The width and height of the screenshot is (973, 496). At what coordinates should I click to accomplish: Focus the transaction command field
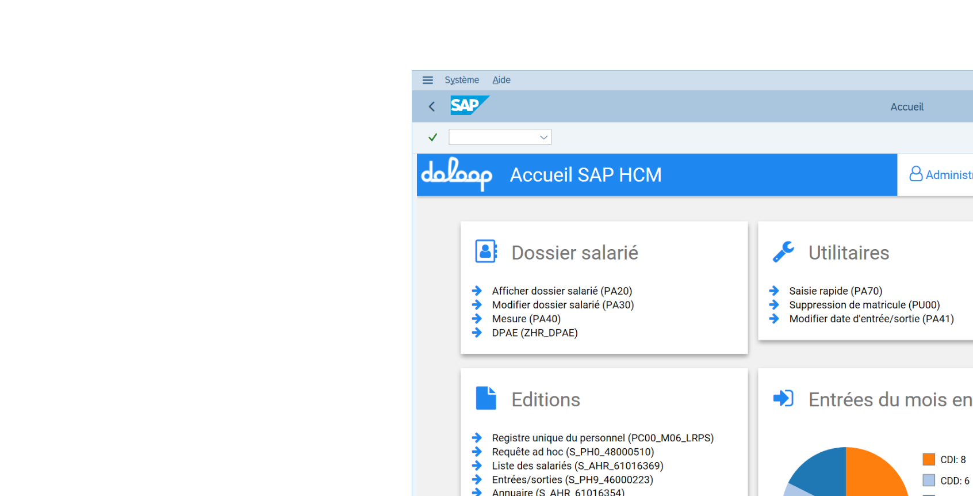tap(500, 137)
